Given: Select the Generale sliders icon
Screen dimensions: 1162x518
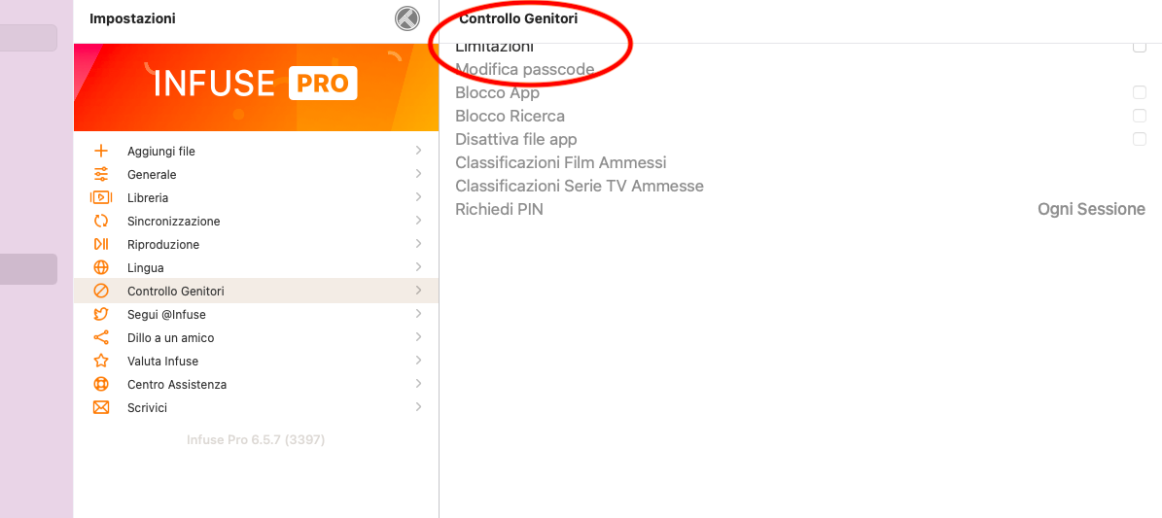Looking at the screenshot, I should point(101,174).
